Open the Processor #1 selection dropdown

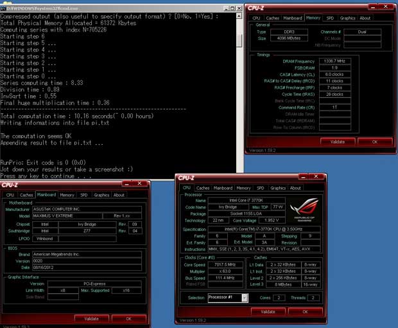pos(245,298)
